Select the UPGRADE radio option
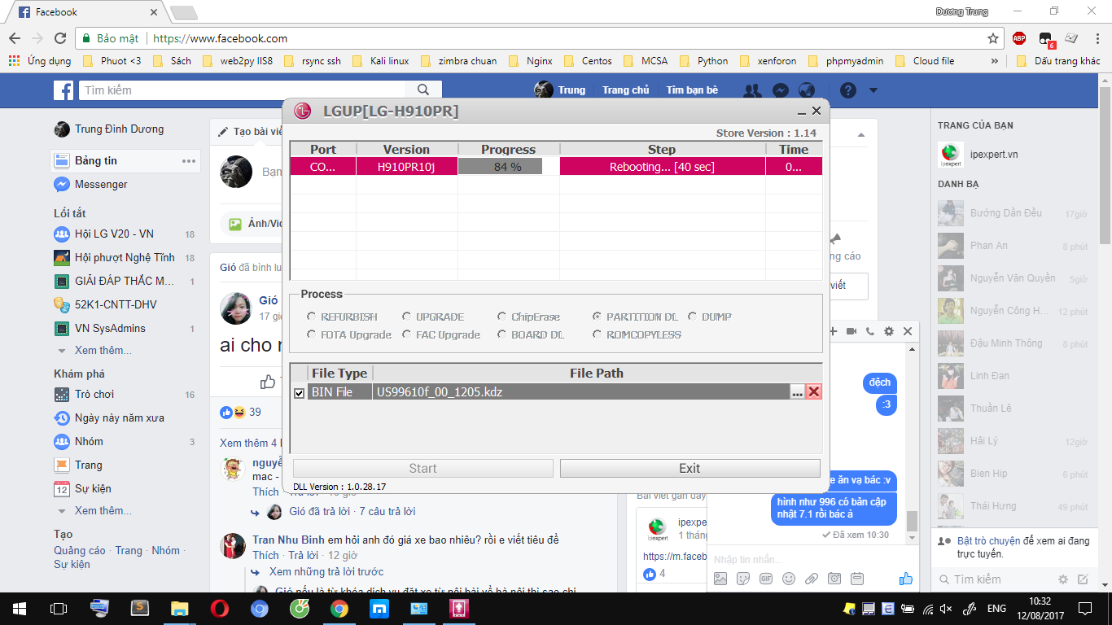Screen dimensions: 1112x625 point(407,317)
